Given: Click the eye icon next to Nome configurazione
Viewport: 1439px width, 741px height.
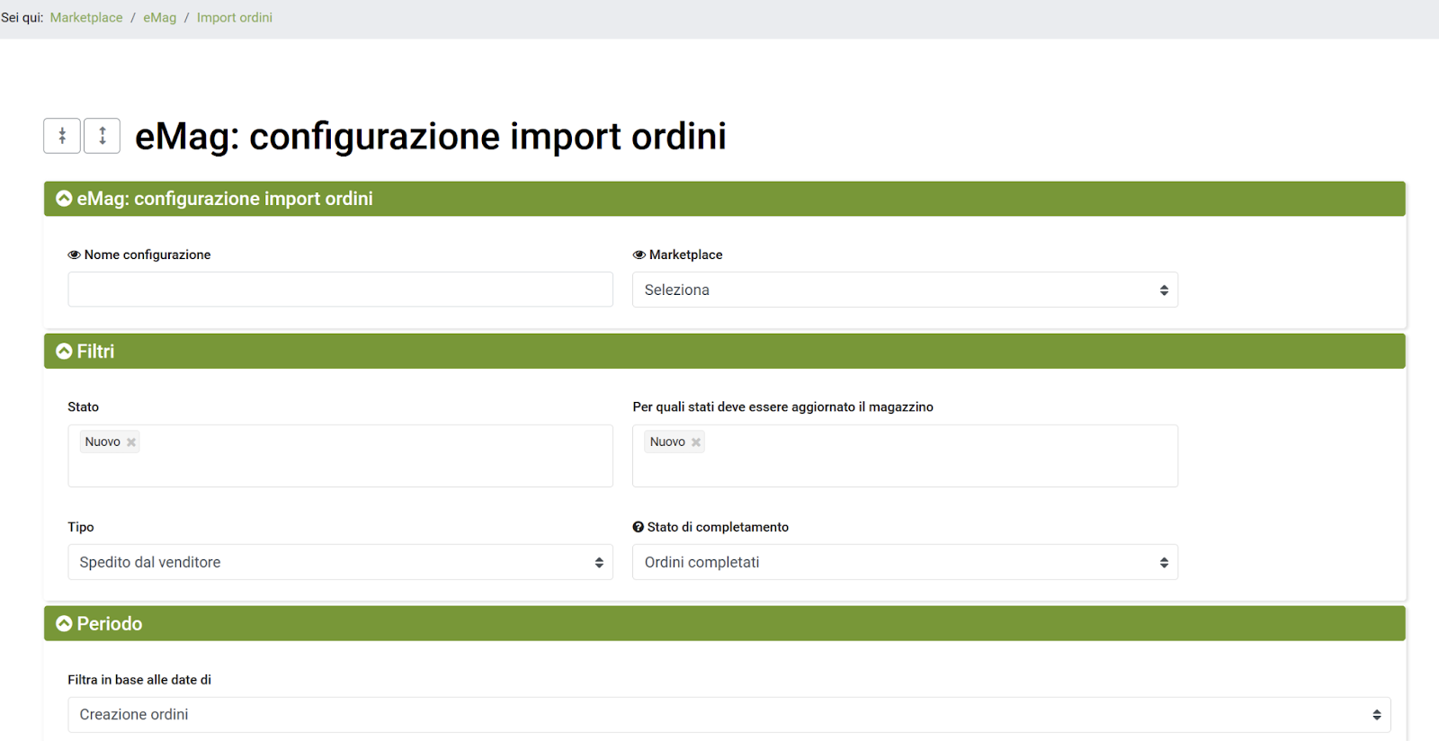Looking at the screenshot, I should coord(74,255).
